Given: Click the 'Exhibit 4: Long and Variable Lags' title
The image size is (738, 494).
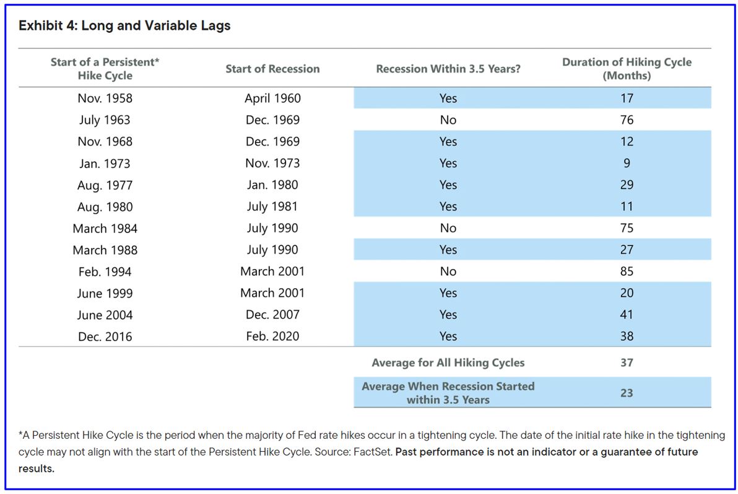Looking at the screenshot, I should 124,25.
